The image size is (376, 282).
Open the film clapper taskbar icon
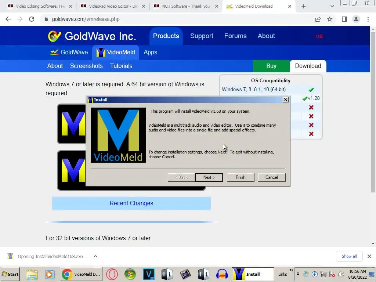coord(185,274)
